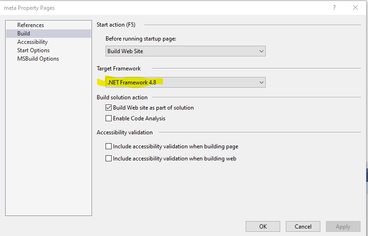368x236 pixels.
Task: Open the Build Web Site dropdown arrow
Action: [x=261, y=51]
